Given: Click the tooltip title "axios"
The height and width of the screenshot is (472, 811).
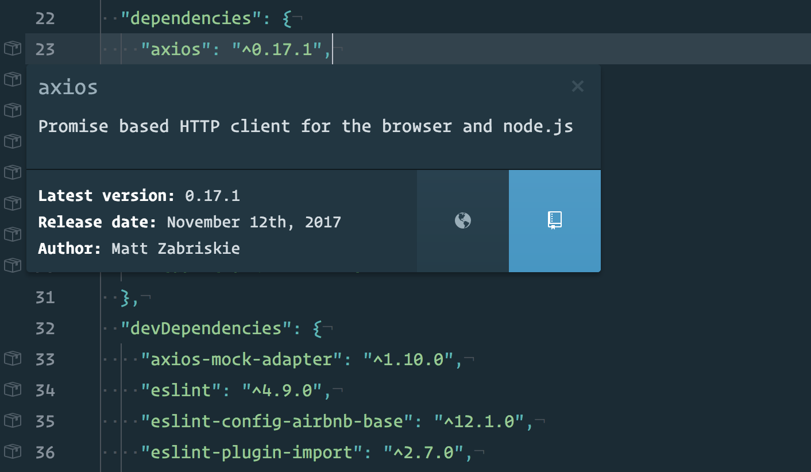Looking at the screenshot, I should 68,87.
